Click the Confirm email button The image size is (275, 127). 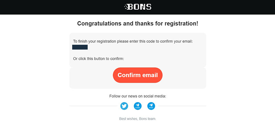click(x=138, y=75)
